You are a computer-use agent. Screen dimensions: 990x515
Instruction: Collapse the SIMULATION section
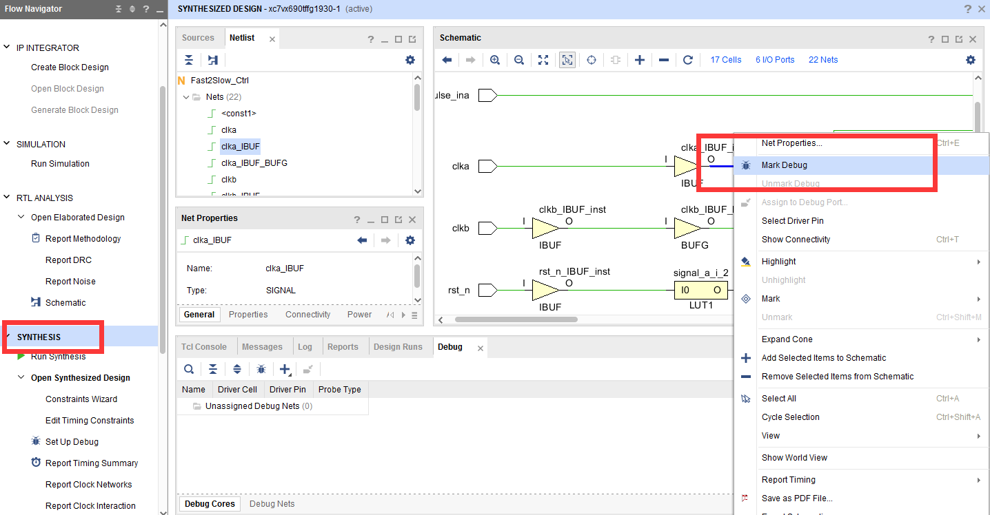pyautogui.click(x=8, y=144)
